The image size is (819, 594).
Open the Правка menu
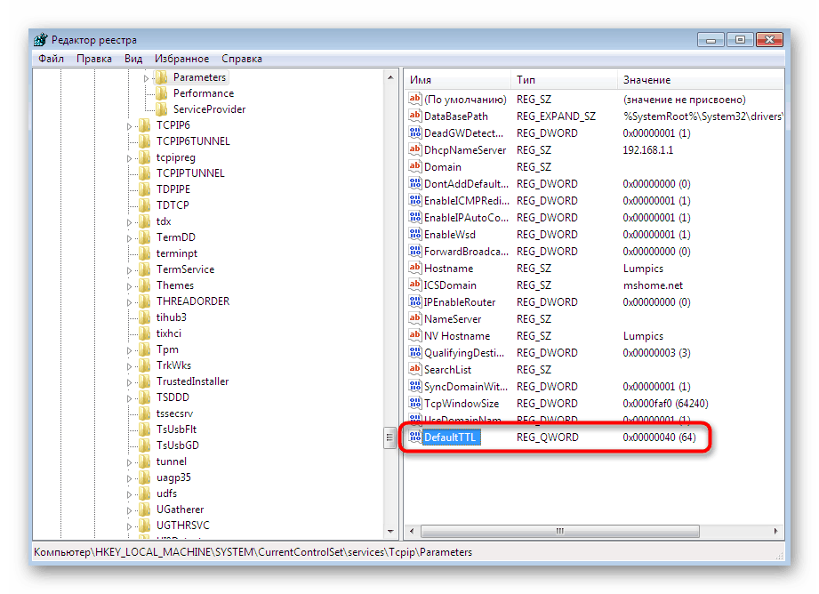click(x=94, y=59)
